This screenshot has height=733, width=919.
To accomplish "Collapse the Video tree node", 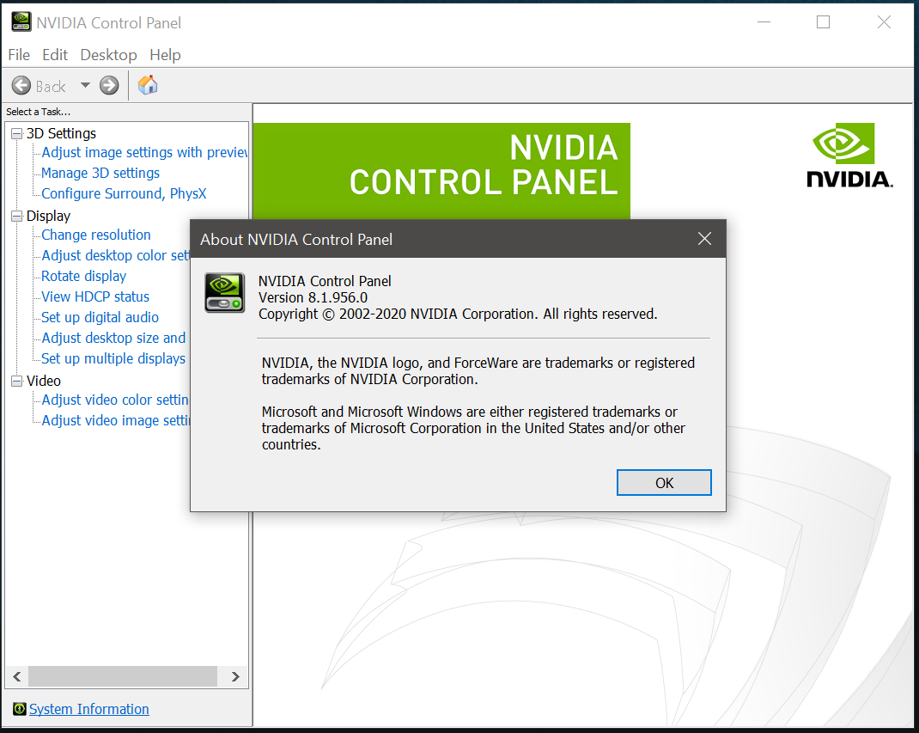I will coord(17,381).
